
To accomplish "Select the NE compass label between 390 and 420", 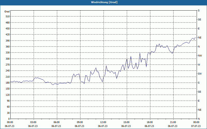I will (199, 38).
